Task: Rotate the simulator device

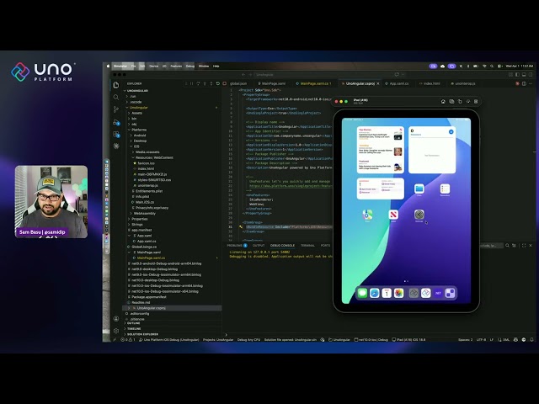Action: click(x=460, y=101)
